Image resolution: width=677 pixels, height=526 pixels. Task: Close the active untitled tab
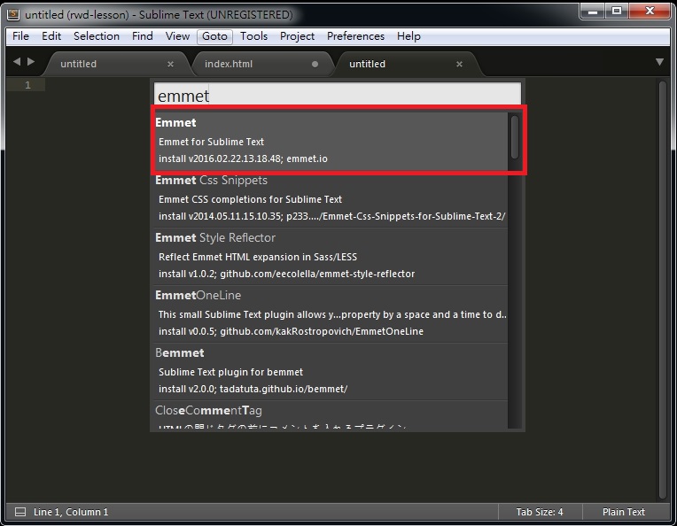(459, 64)
